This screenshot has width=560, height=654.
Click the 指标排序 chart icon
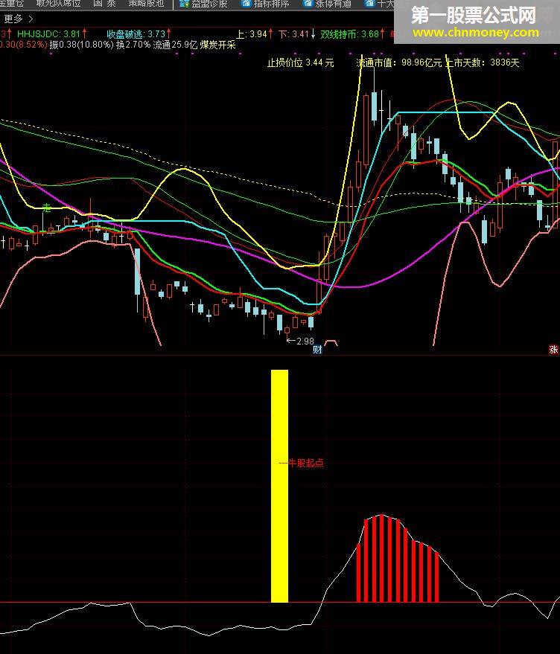point(246,4)
